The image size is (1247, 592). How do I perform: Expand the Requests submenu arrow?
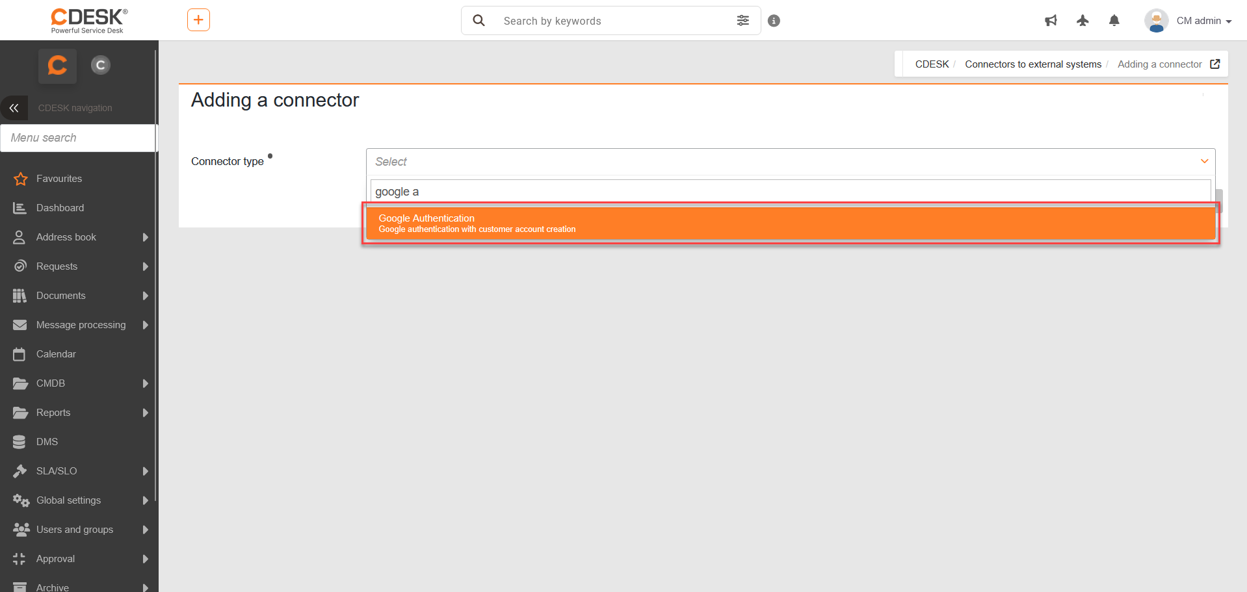[x=146, y=266]
